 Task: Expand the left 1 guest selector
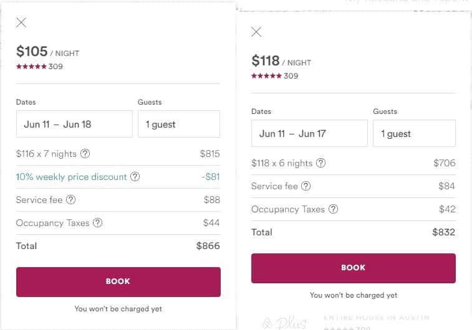[179, 124]
